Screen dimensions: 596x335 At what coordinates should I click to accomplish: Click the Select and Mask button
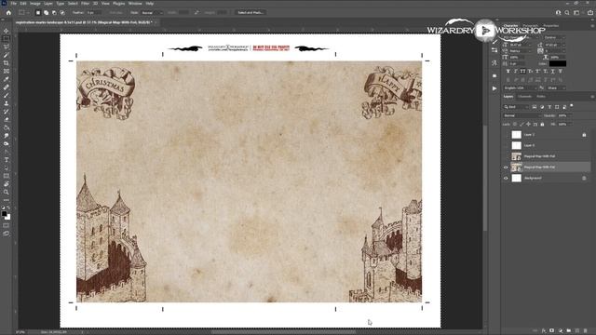coord(251,12)
